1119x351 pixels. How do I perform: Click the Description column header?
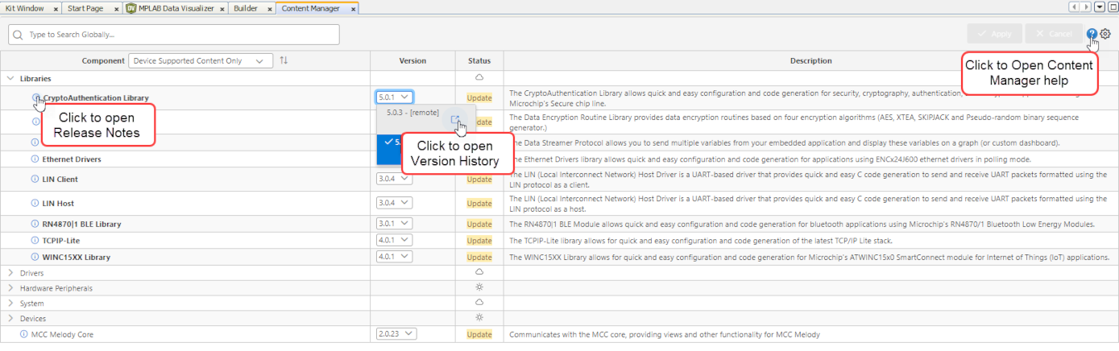tap(810, 60)
